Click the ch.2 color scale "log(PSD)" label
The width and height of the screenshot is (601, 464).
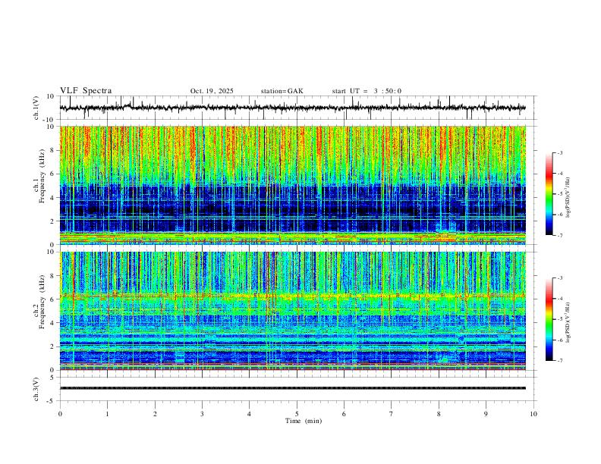pos(568,323)
